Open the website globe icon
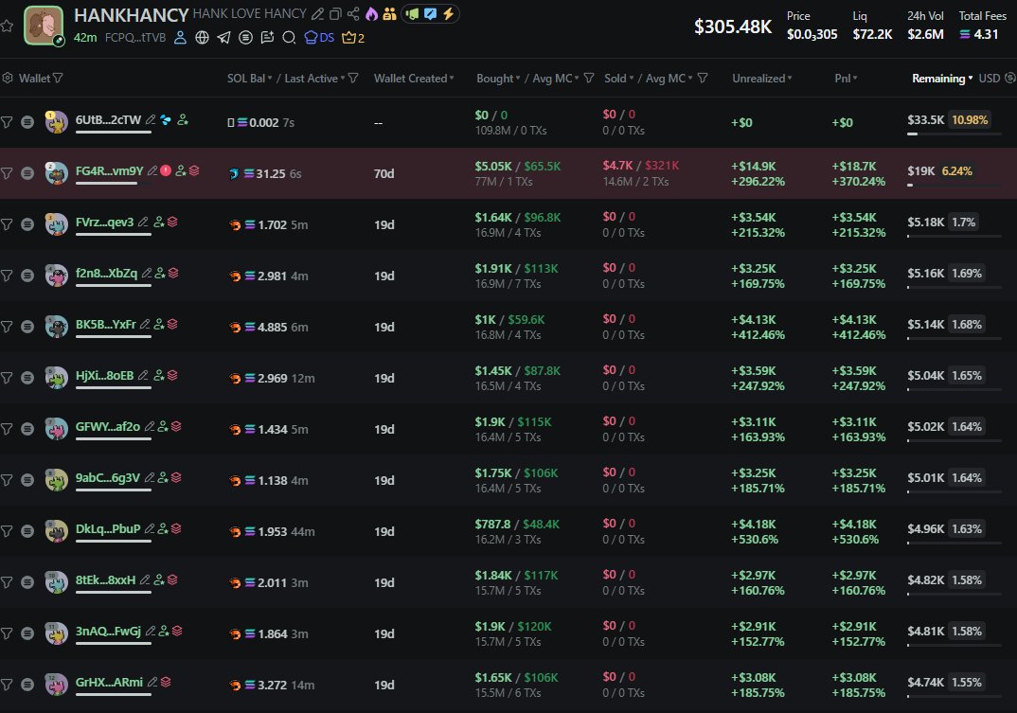The height and width of the screenshot is (713, 1017). tap(202, 38)
